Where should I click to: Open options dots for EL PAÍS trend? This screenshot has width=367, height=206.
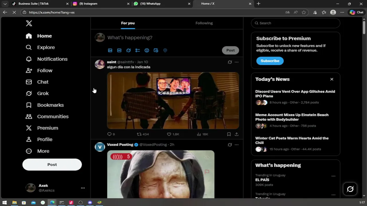pyautogui.click(x=333, y=176)
